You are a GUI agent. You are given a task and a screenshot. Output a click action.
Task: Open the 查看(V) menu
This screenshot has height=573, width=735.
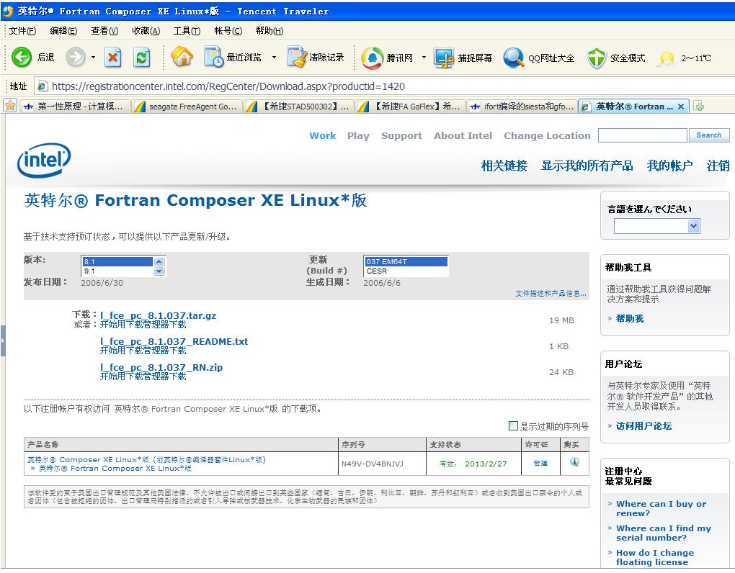[x=104, y=31]
